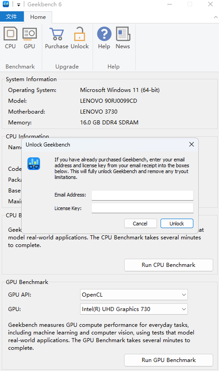Open the Purchase shopping cart icon
The width and height of the screenshot is (219, 371).
(x=57, y=38)
